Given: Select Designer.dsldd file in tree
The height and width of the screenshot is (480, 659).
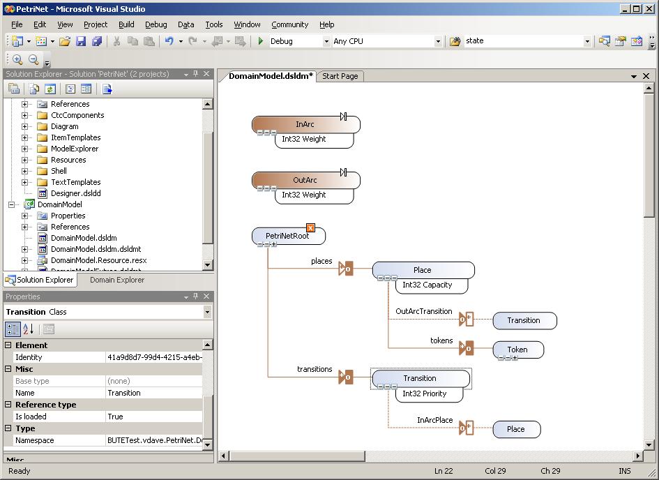Looking at the screenshot, I should point(75,193).
